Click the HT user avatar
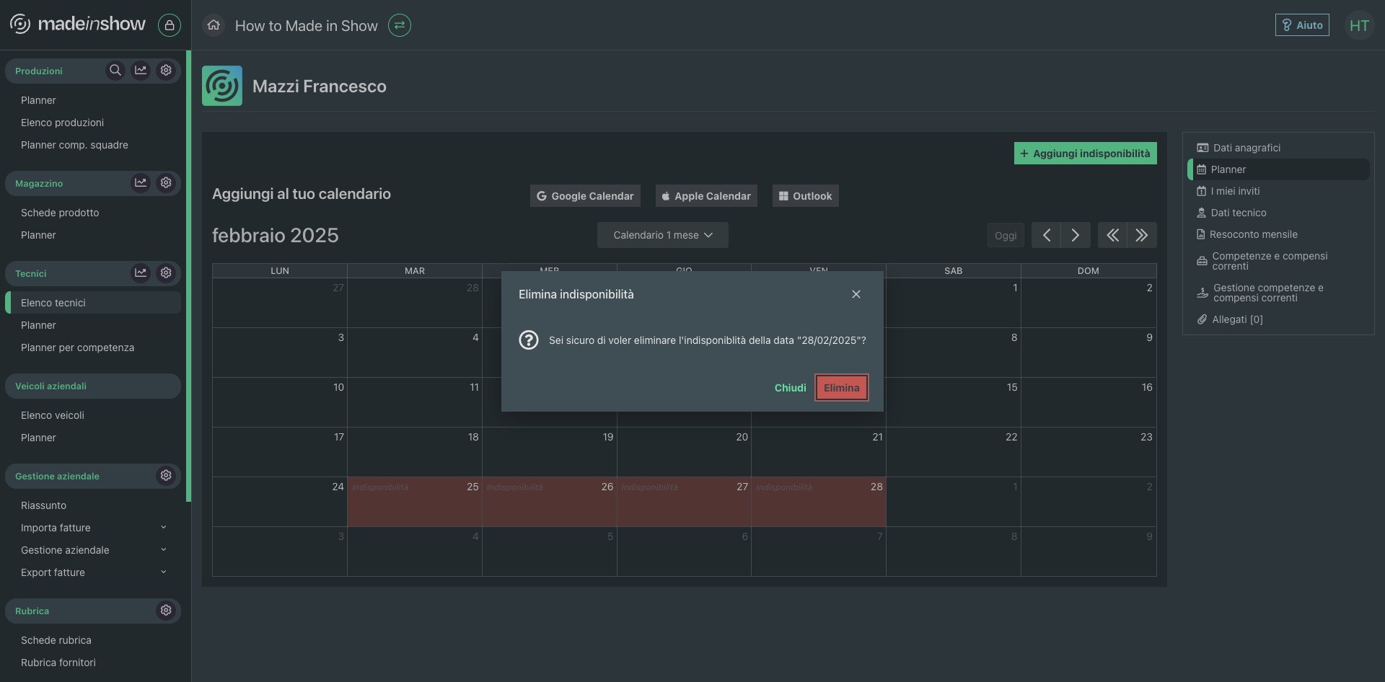The image size is (1385, 682). [x=1358, y=25]
